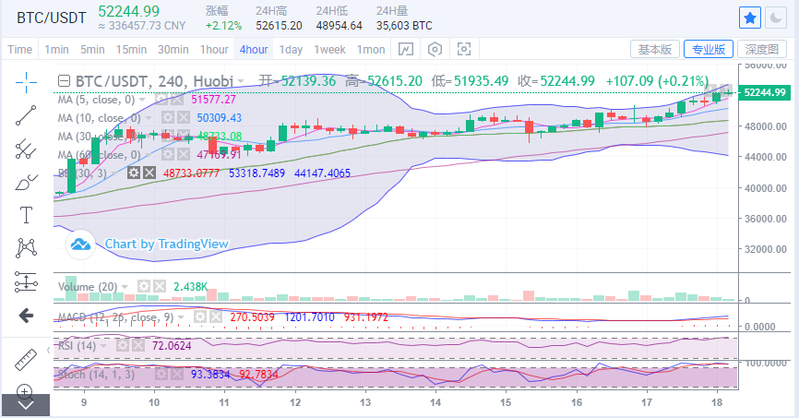Image resolution: width=799 pixels, height=418 pixels.
Task: Click current price label 52244.99 on axis
Action: point(764,92)
